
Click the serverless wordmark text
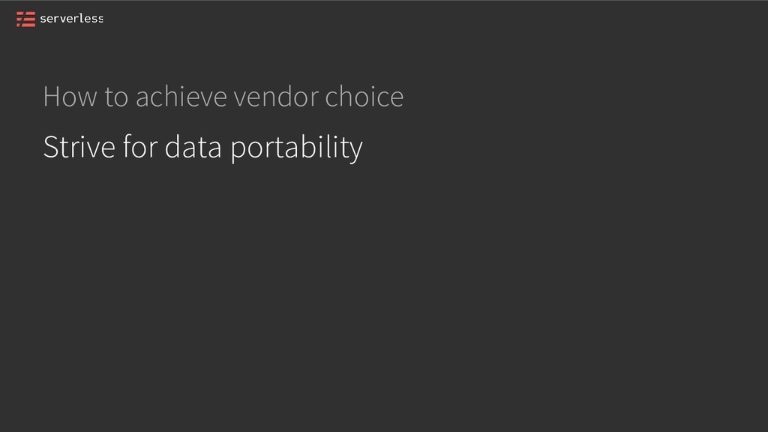(71, 19)
